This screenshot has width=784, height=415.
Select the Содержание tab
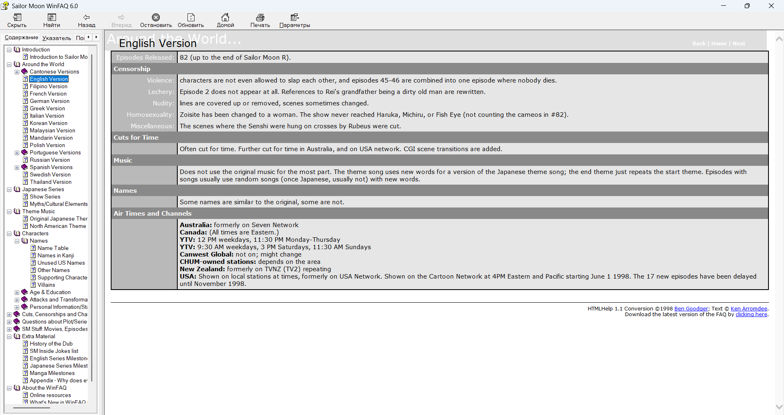coord(21,38)
